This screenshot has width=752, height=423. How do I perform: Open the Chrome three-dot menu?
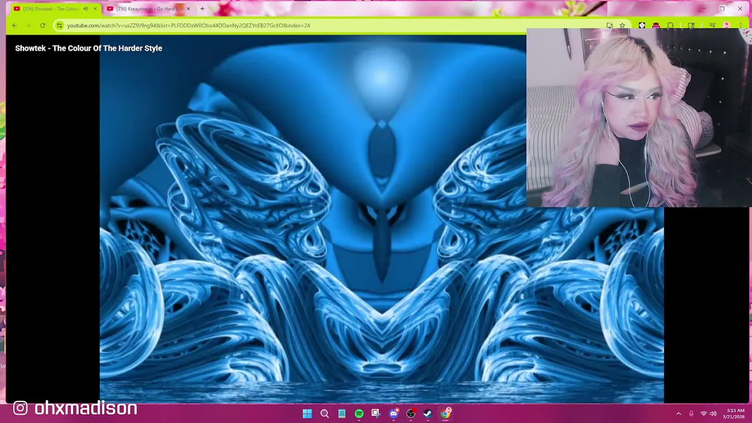(741, 25)
